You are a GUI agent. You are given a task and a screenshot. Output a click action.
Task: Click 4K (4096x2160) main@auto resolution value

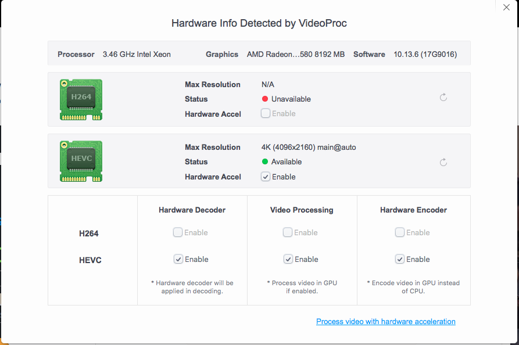coord(309,147)
